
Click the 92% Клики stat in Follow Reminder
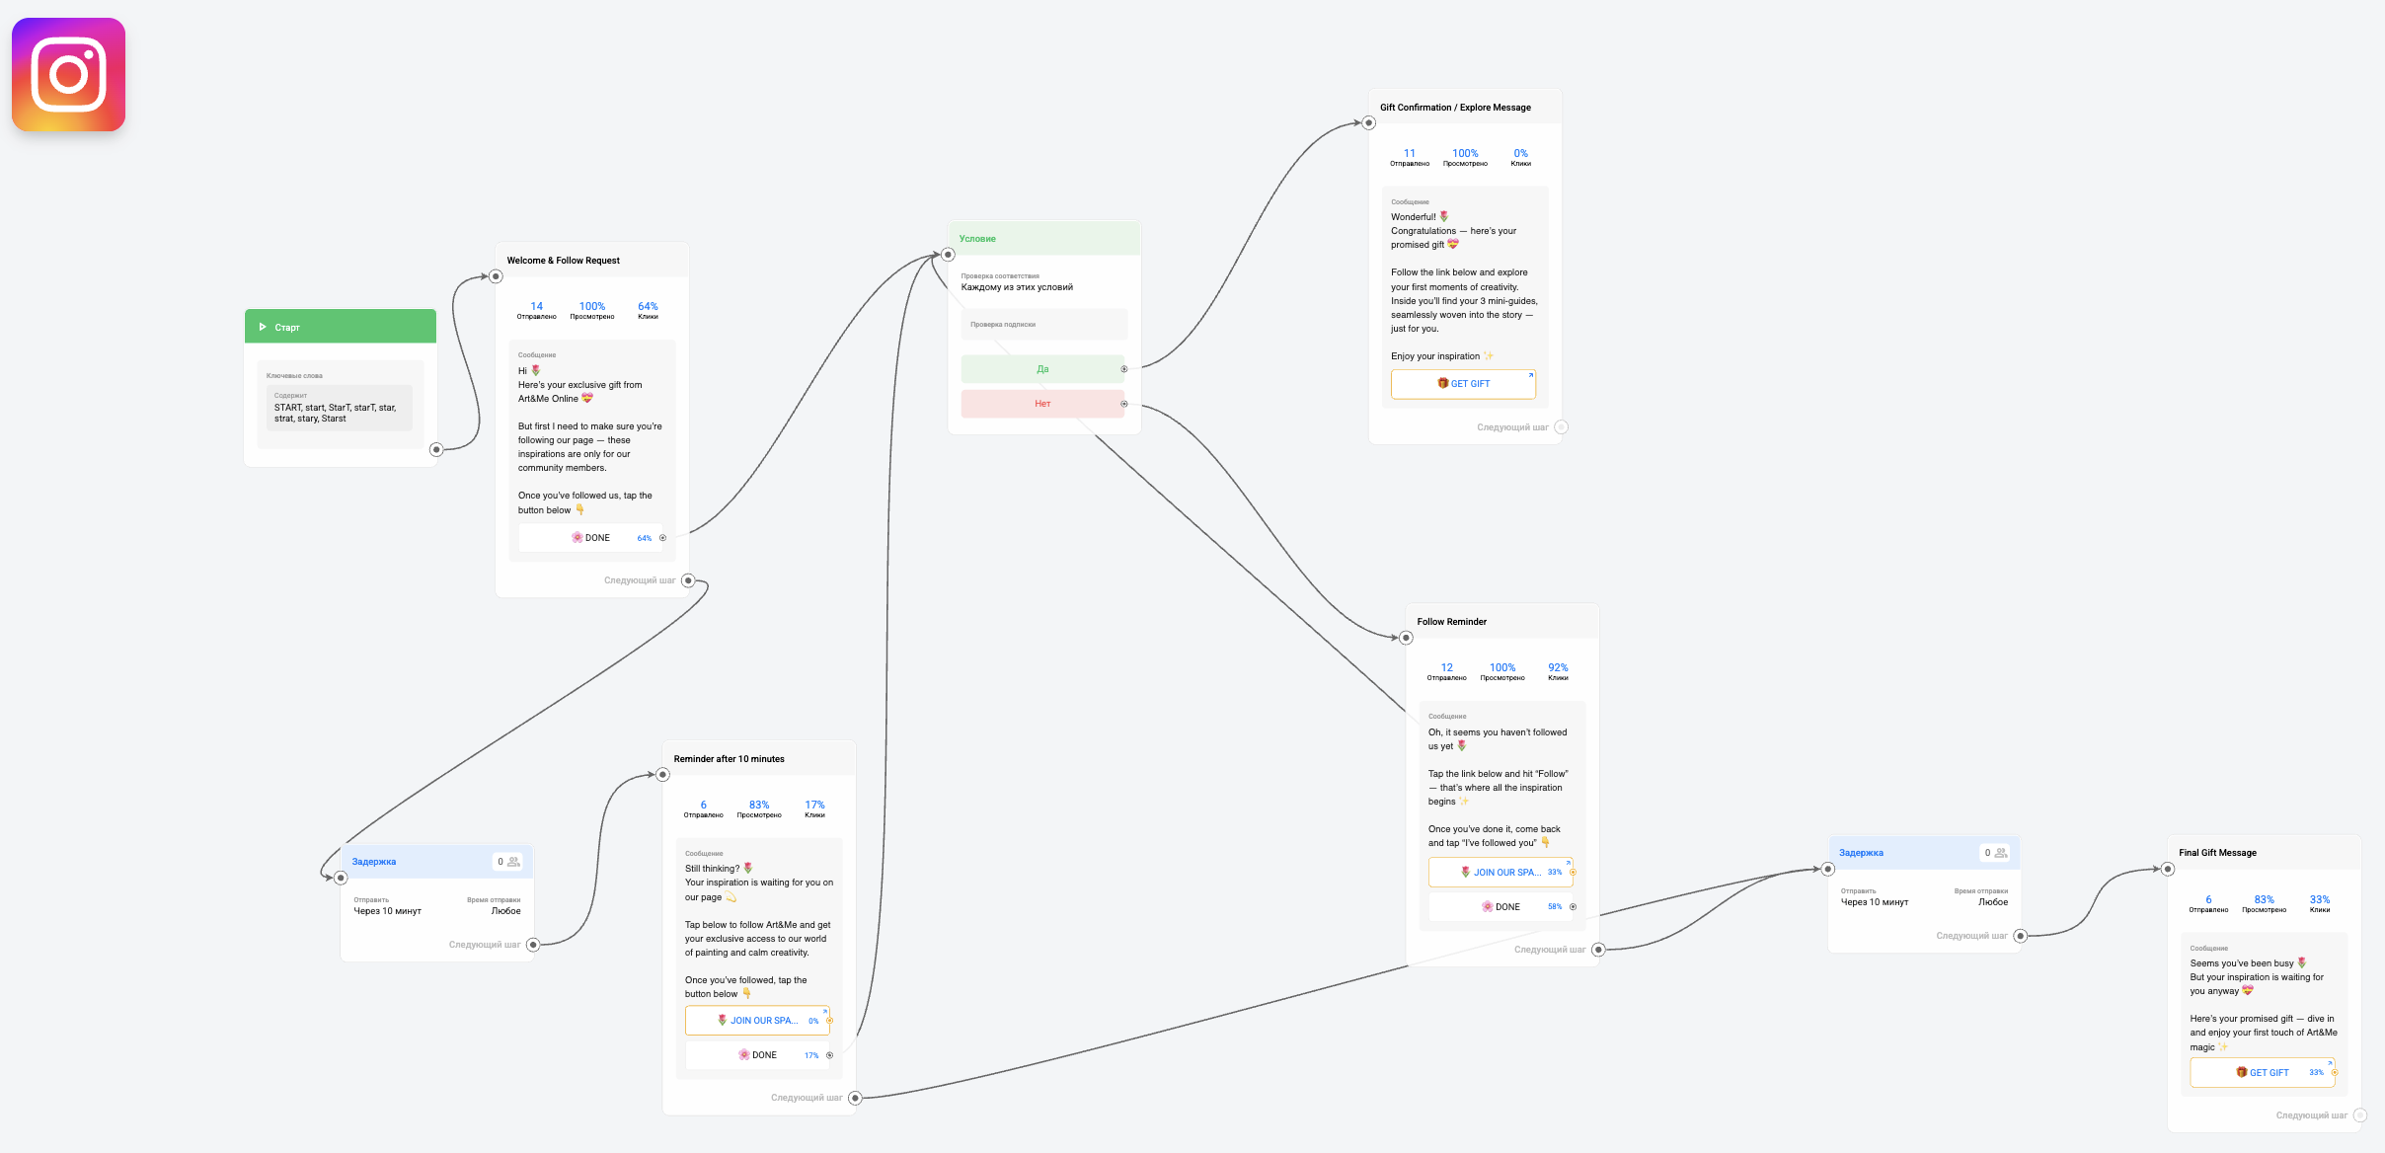point(1558,671)
